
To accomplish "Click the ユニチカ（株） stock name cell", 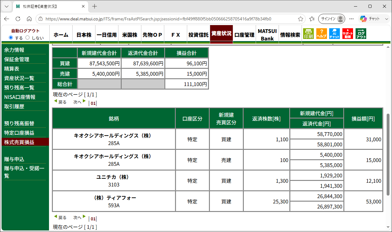I will [x=114, y=181].
